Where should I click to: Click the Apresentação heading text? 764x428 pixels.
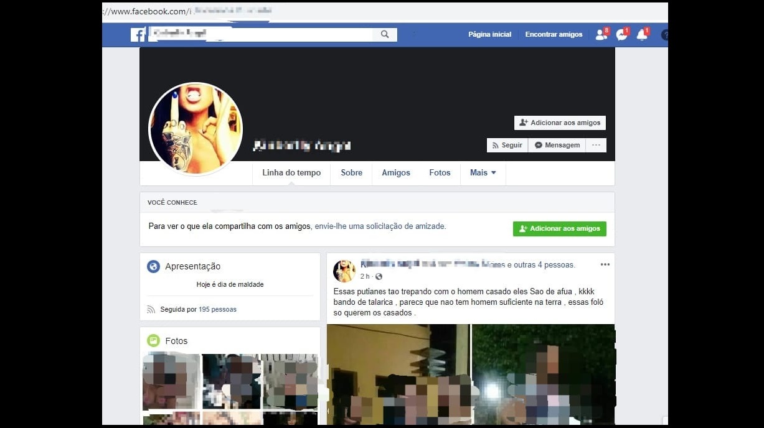(x=193, y=266)
